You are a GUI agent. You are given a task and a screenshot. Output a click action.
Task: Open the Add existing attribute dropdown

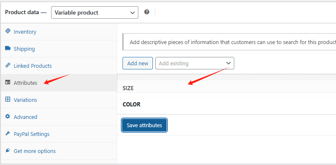[x=194, y=63]
